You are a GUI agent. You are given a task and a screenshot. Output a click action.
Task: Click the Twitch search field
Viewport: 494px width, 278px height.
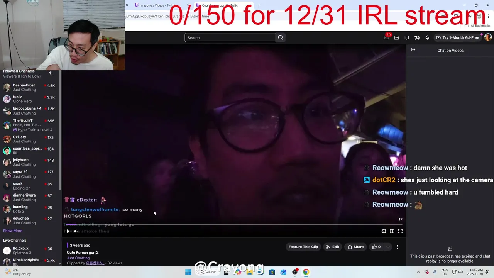230,37
